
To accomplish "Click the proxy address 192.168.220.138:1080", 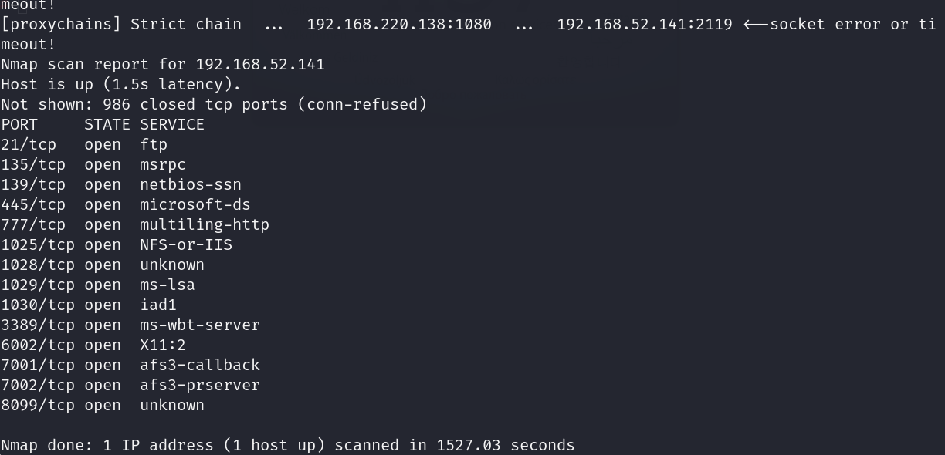I will coord(399,24).
